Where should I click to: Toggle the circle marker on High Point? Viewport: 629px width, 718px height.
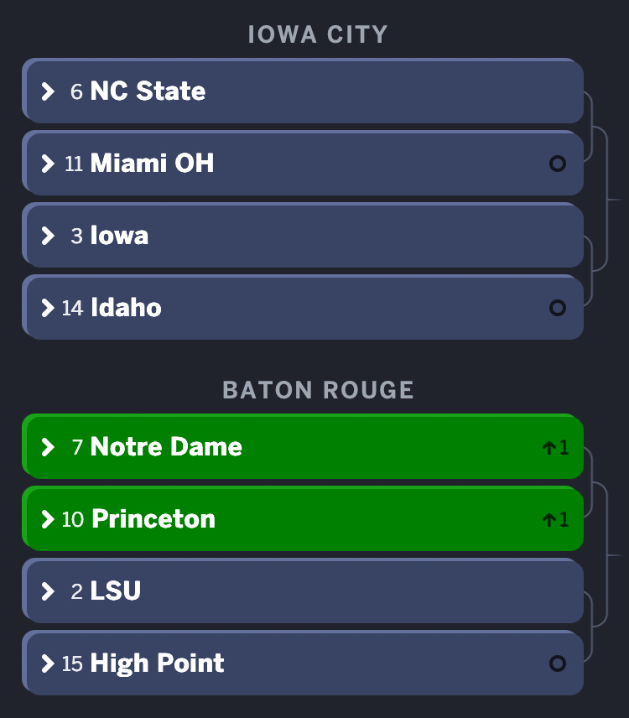(x=557, y=663)
